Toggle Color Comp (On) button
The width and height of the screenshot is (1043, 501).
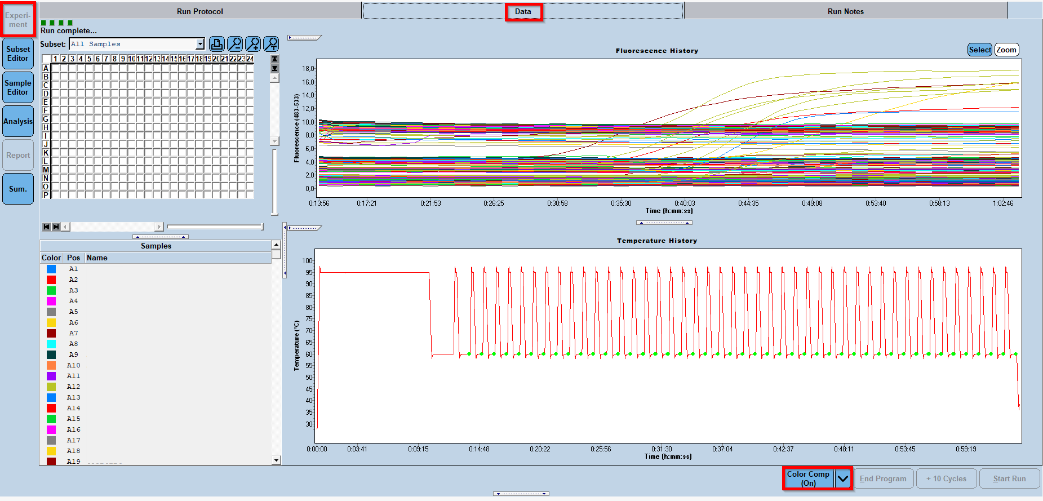coord(809,478)
